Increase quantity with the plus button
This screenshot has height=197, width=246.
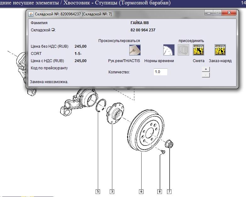(x=205, y=69)
